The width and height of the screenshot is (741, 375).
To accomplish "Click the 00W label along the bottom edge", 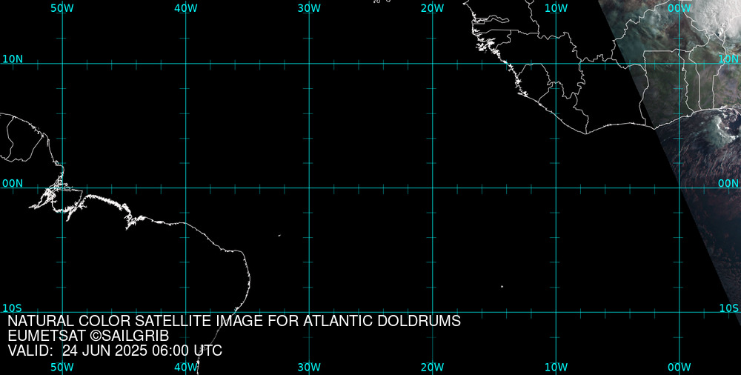I will pyautogui.click(x=679, y=367).
